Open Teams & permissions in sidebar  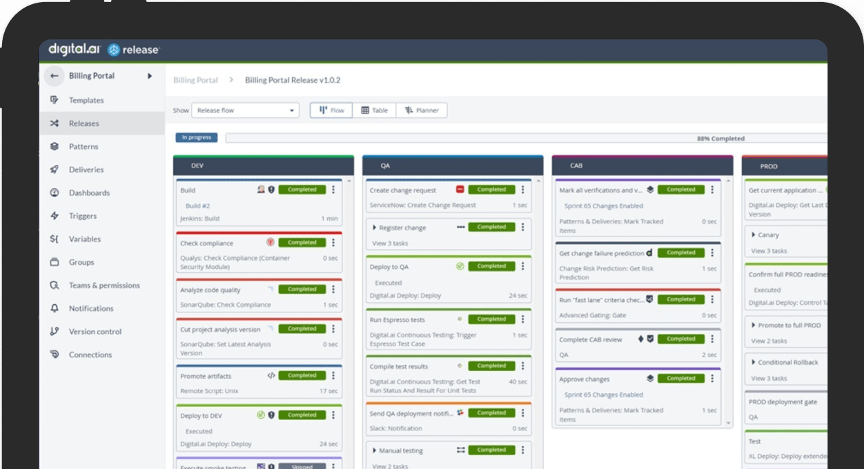tap(104, 286)
